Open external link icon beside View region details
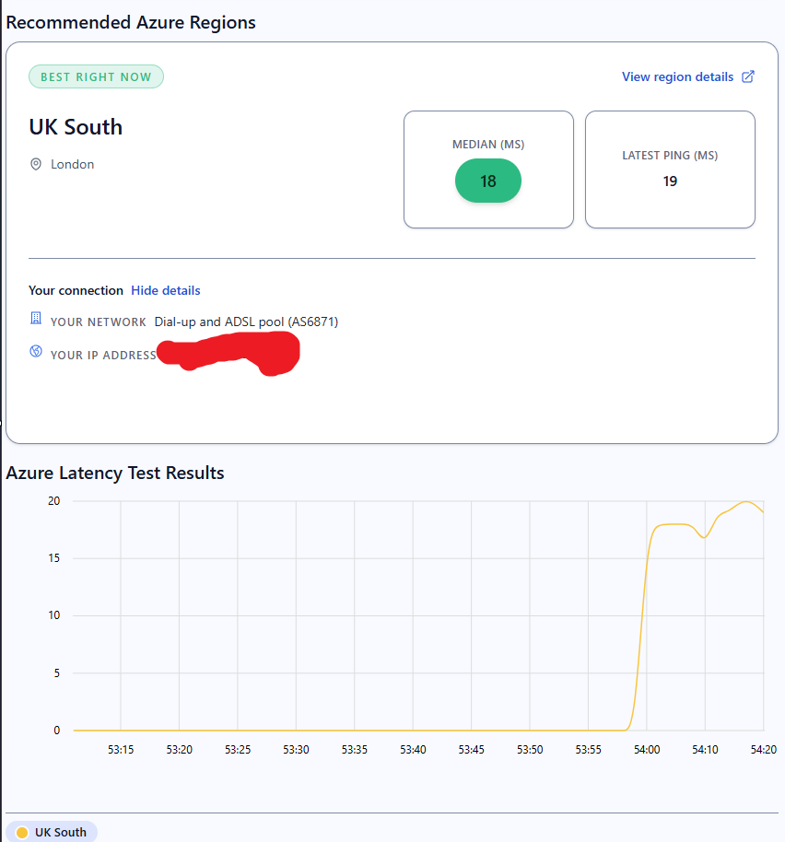This screenshot has width=785, height=842. click(x=748, y=76)
